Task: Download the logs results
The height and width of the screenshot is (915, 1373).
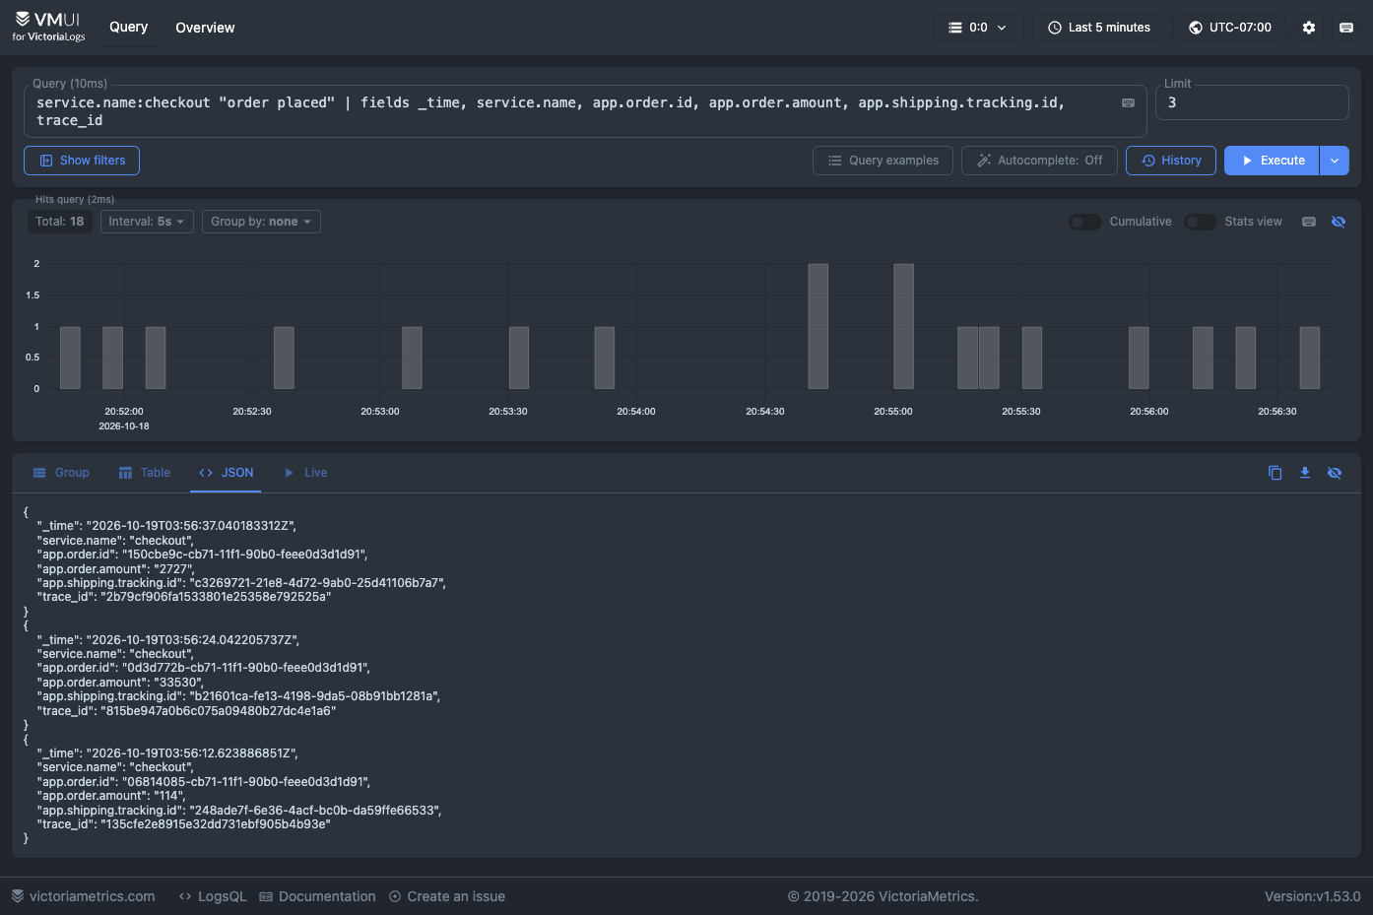Action: pyautogui.click(x=1304, y=473)
